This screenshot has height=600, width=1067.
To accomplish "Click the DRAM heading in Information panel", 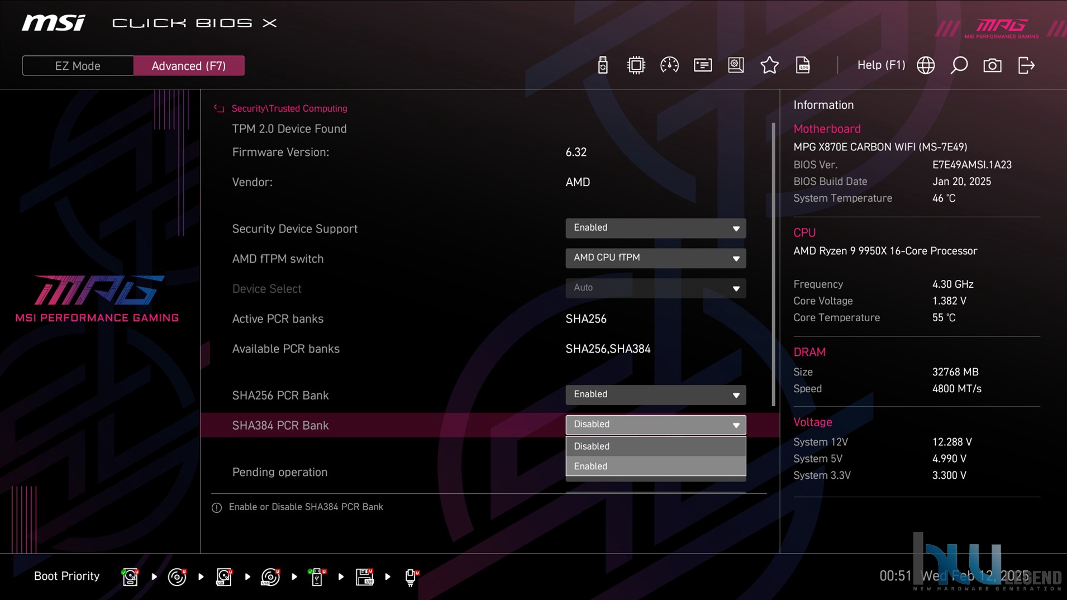I will click(x=809, y=352).
